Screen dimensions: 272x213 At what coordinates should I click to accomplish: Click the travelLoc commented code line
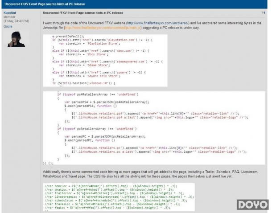click(112, 204)
